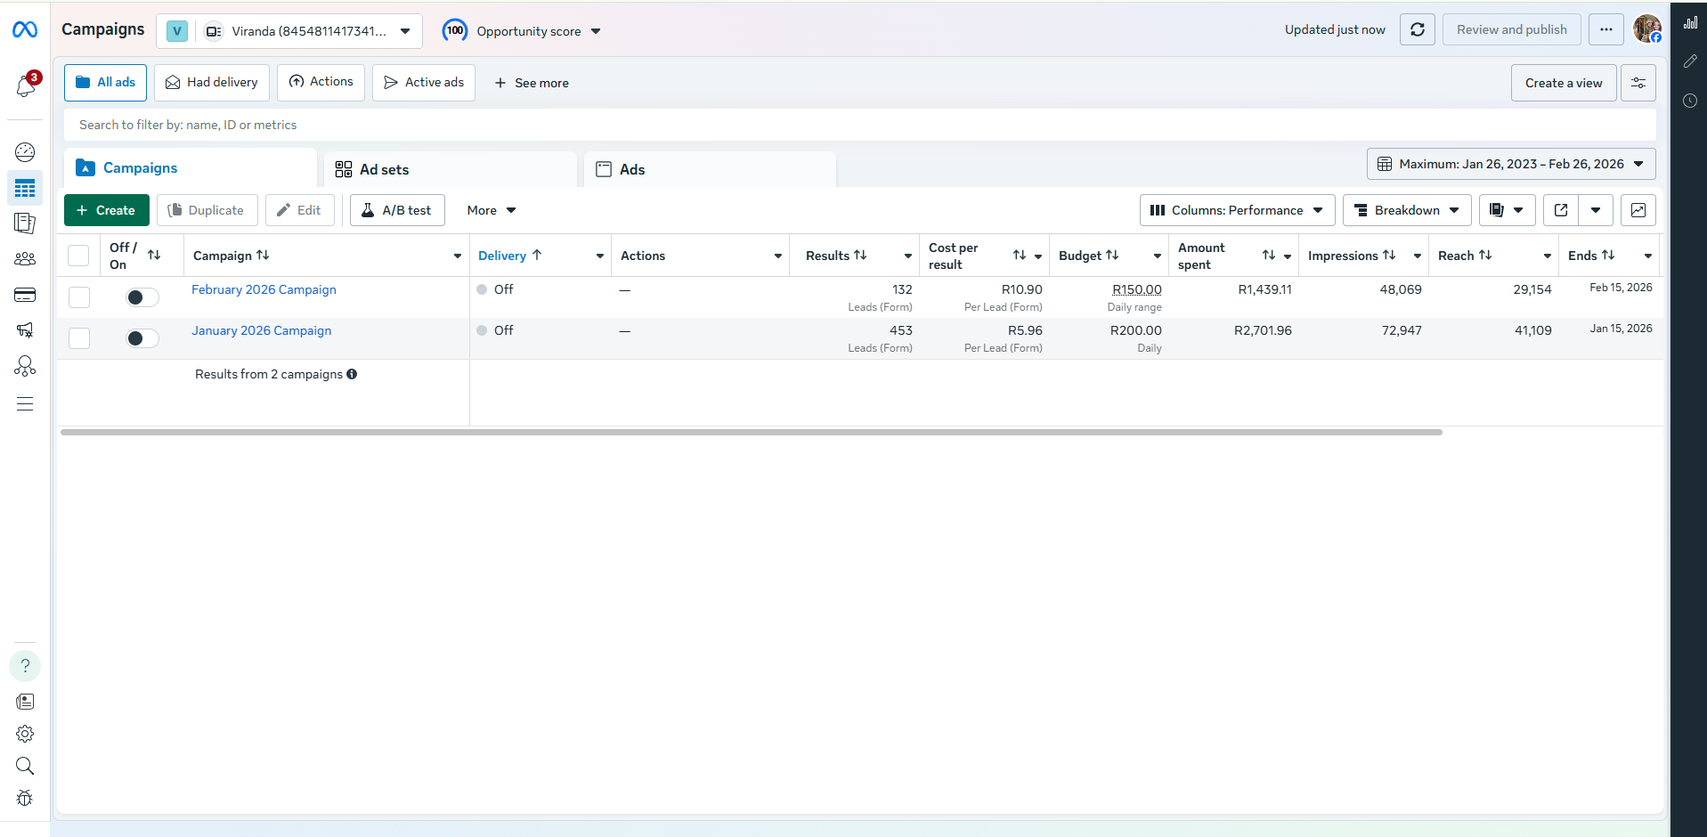Open the Audiences icon in left sidebar
The height and width of the screenshot is (837, 1707).
[25, 258]
